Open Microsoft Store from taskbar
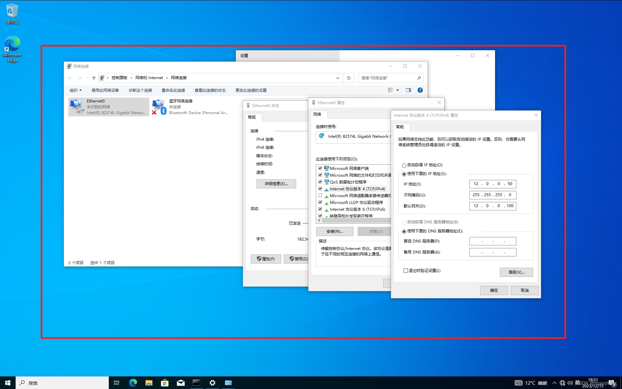The image size is (622, 389). pos(165,383)
